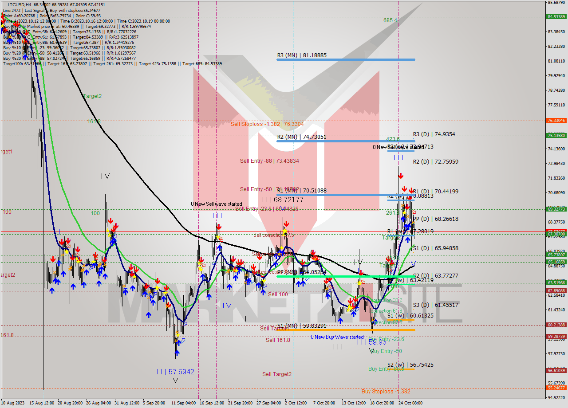Select the R3 (D) | 74.9354 label

click(x=434, y=134)
